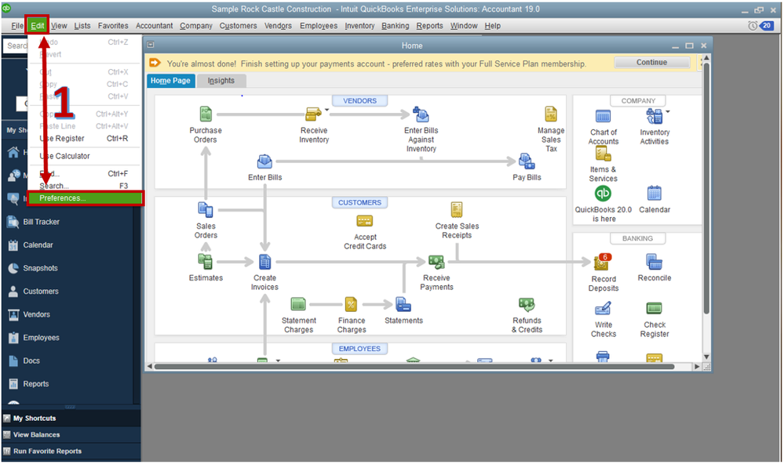Open the Banking menu

pyautogui.click(x=395, y=25)
